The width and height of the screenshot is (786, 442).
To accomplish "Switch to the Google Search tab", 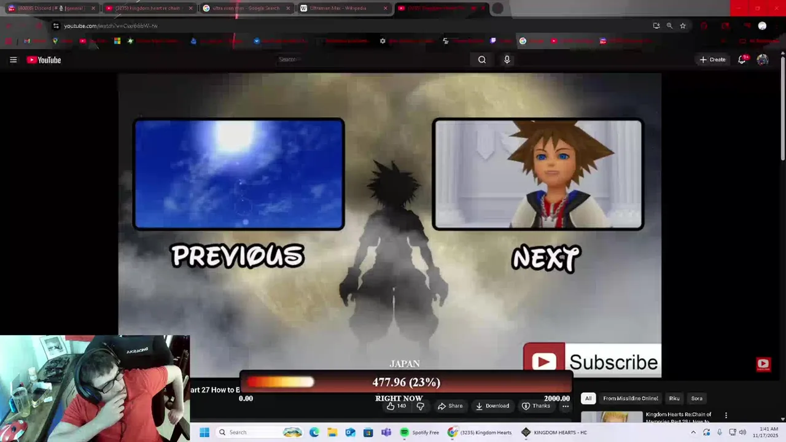I will [x=246, y=8].
